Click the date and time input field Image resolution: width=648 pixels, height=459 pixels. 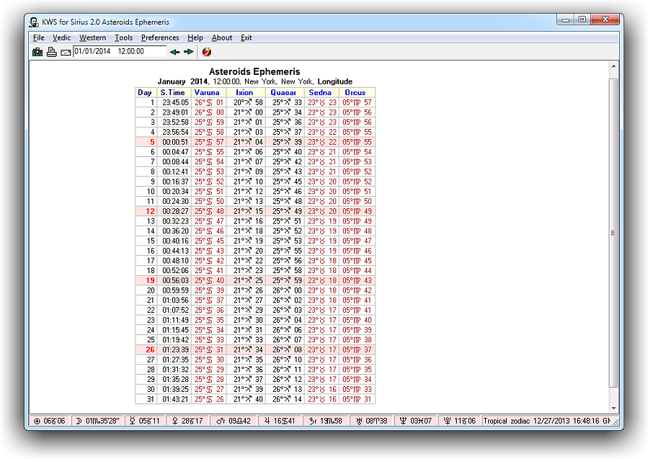(119, 52)
